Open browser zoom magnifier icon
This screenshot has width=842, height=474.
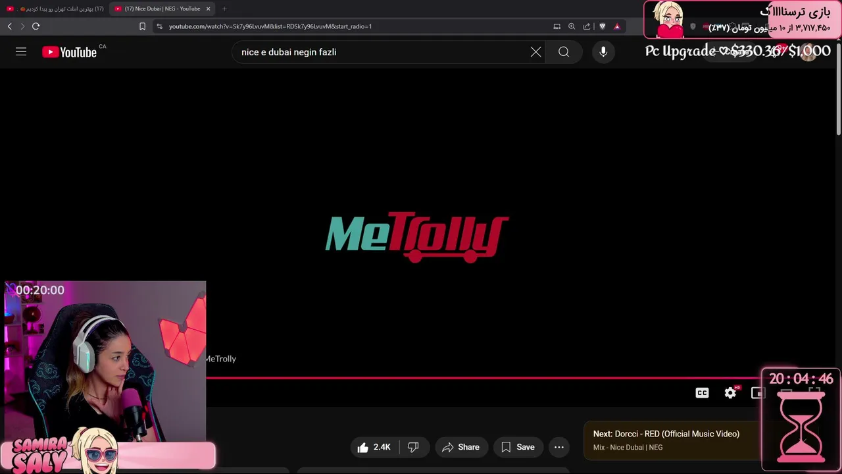(x=572, y=26)
